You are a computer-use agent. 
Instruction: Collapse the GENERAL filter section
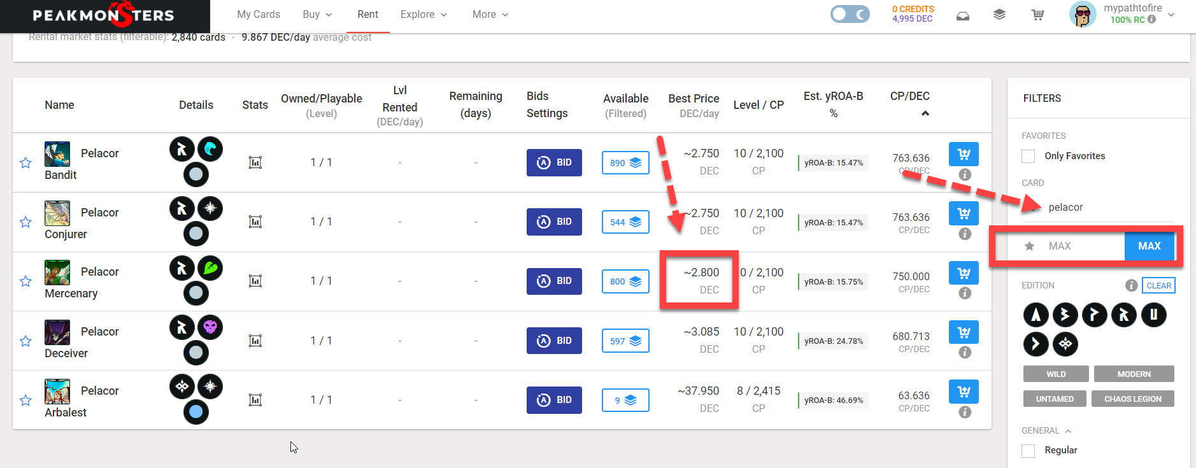click(1046, 431)
